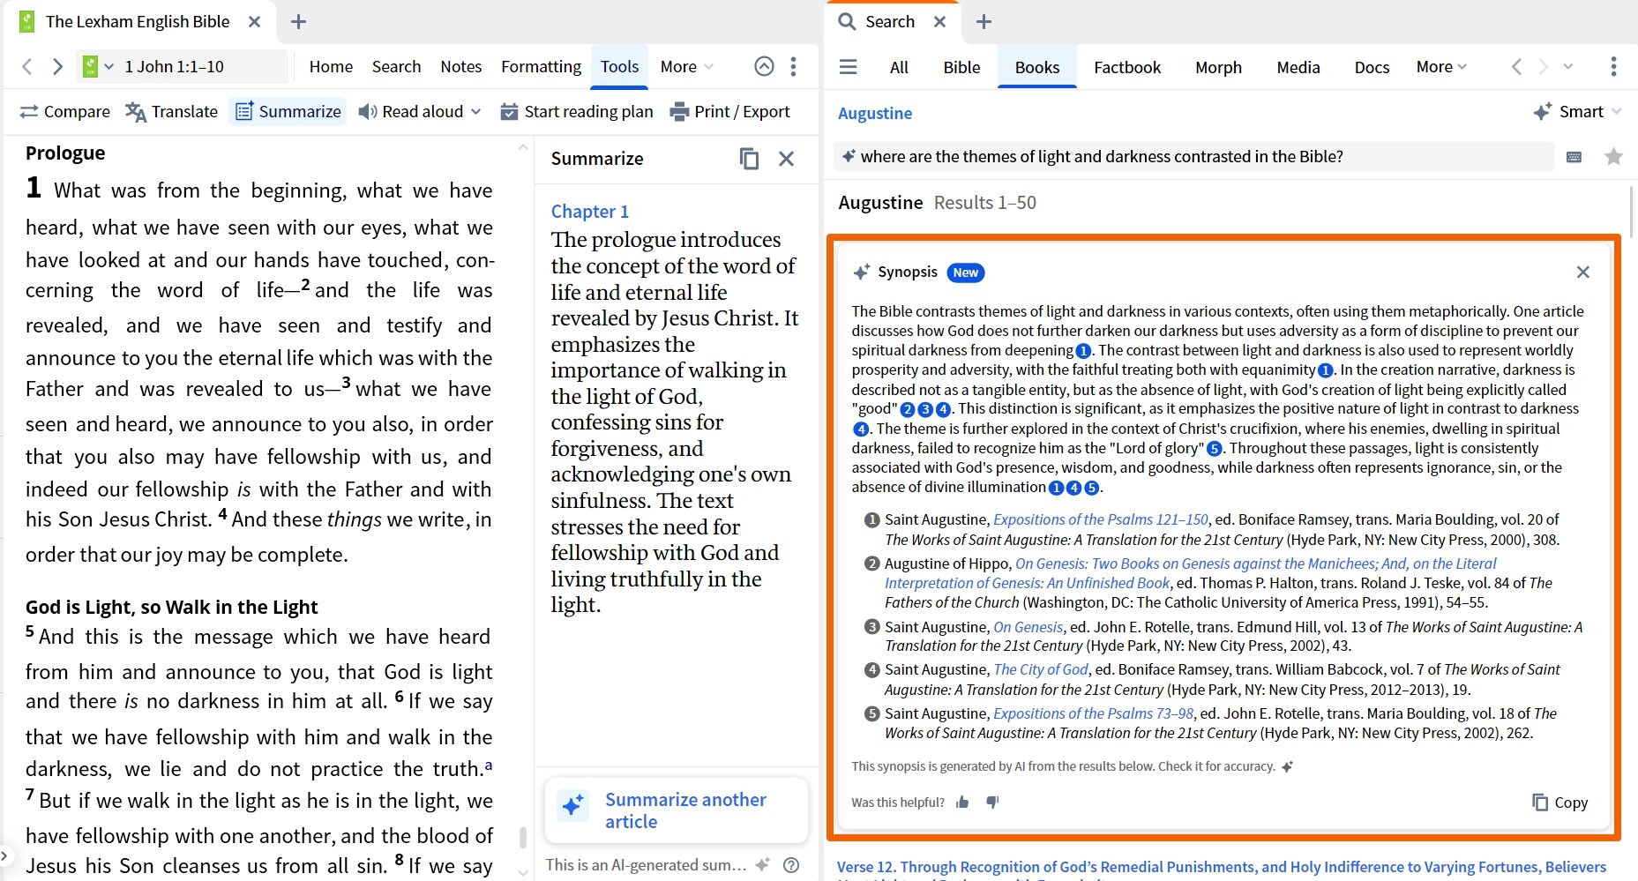This screenshot has width=1638, height=881.
Task: Click the Augustine collection link
Action: (875, 113)
